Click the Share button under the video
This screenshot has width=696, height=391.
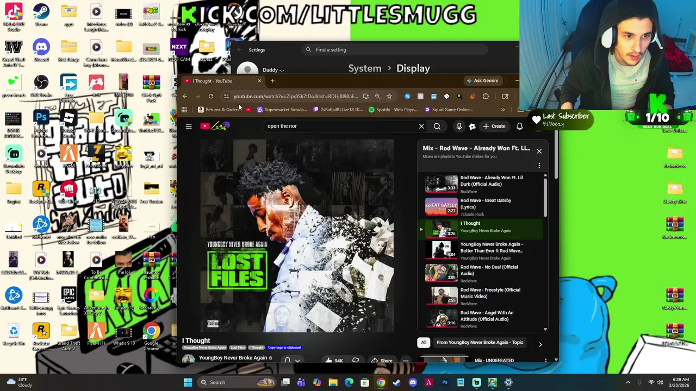(x=381, y=361)
